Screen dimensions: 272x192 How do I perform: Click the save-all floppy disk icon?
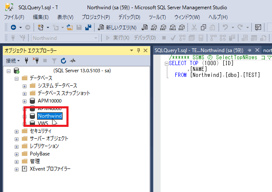(88, 28)
